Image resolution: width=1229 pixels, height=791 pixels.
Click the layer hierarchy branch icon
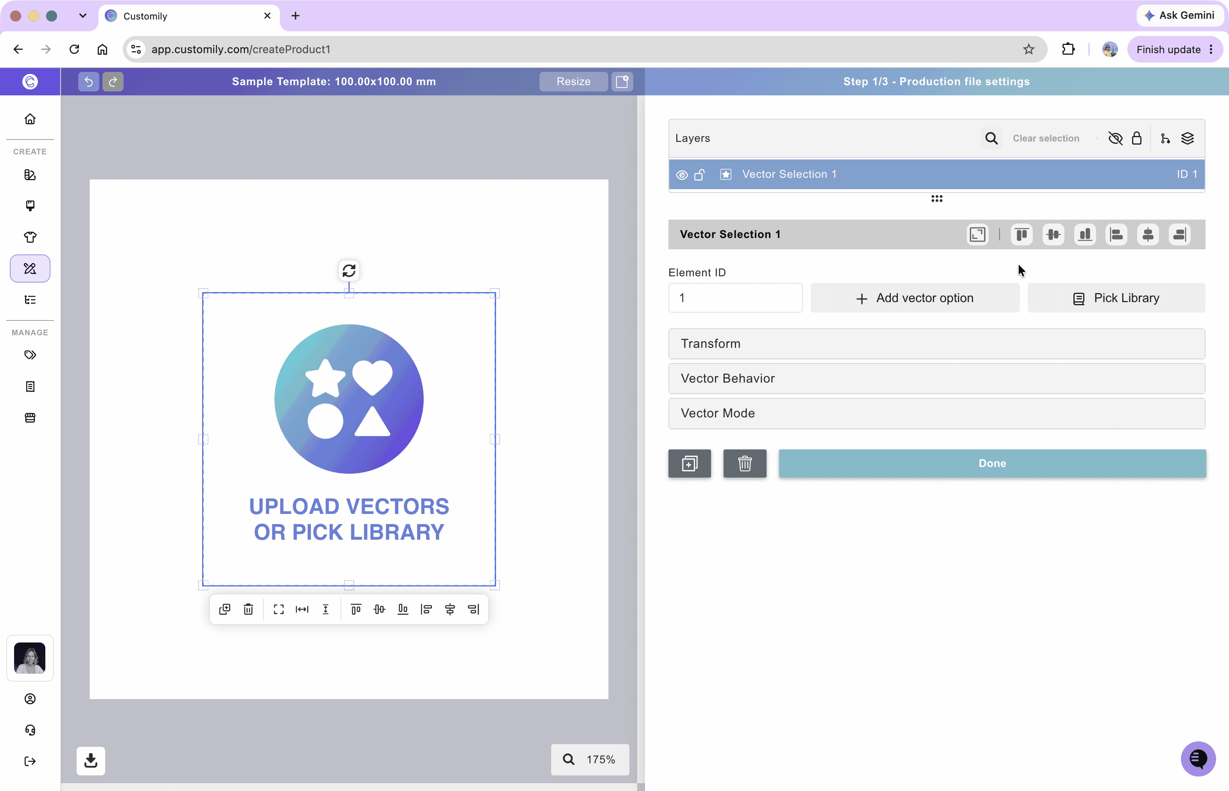(1165, 138)
